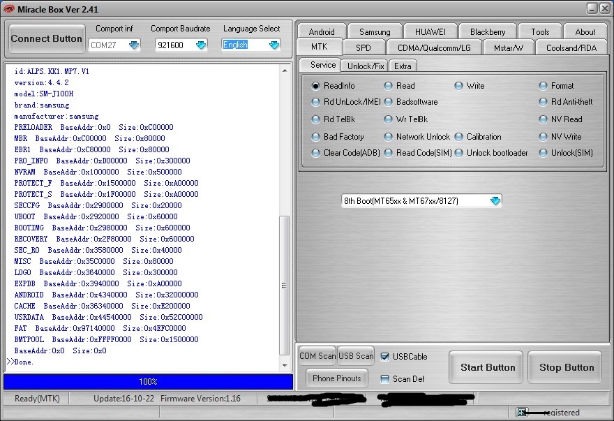Screen dimensions: 614x421
Task: Click the USB Scan button
Action: coord(356,355)
